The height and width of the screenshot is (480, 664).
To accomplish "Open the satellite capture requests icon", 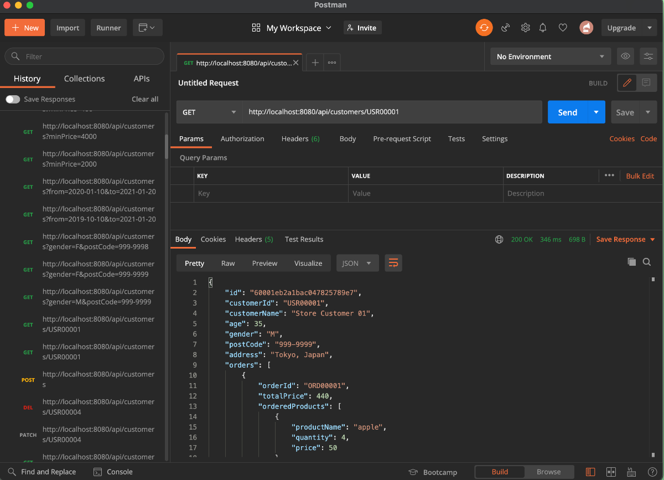I will tap(505, 28).
